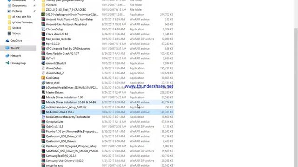This screenshot has height=167, width=298.
Task: Click the 244,702 KB size value
Action: 167,14
